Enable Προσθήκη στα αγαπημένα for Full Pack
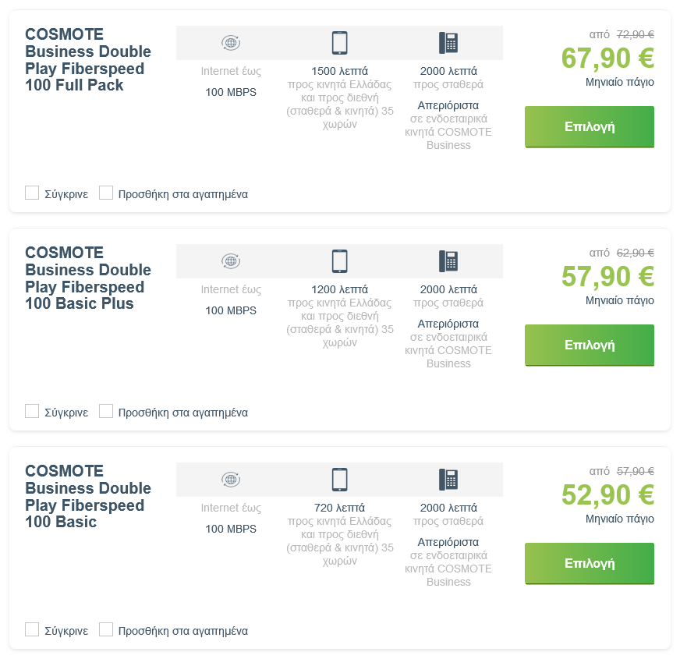This screenshot has width=680, height=659. (x=106, y=193)
